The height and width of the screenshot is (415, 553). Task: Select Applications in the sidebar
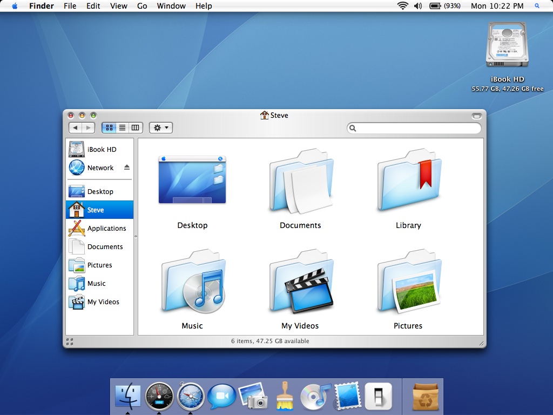point(106,229)
